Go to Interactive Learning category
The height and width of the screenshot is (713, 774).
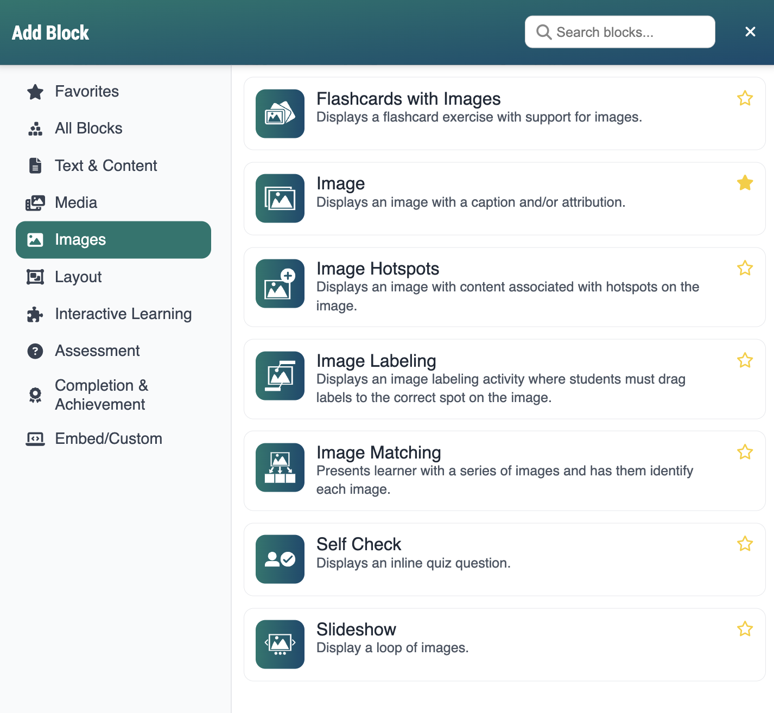point(113,314)
